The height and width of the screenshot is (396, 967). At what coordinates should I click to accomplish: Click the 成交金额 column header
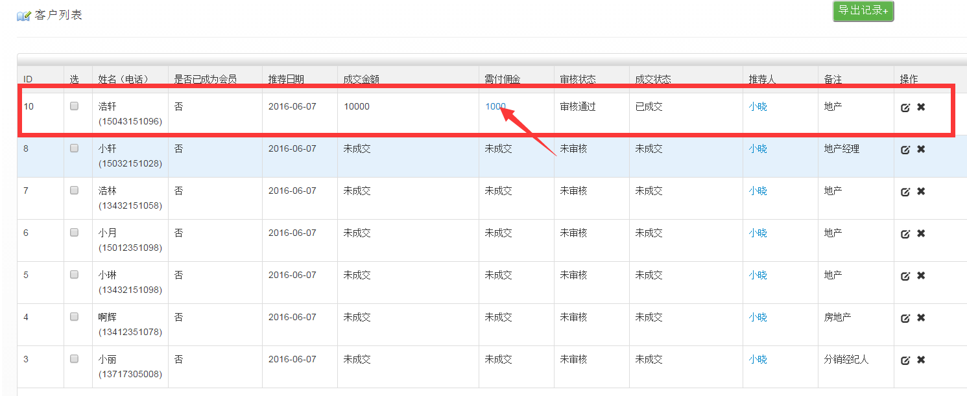tap(361, 79)
